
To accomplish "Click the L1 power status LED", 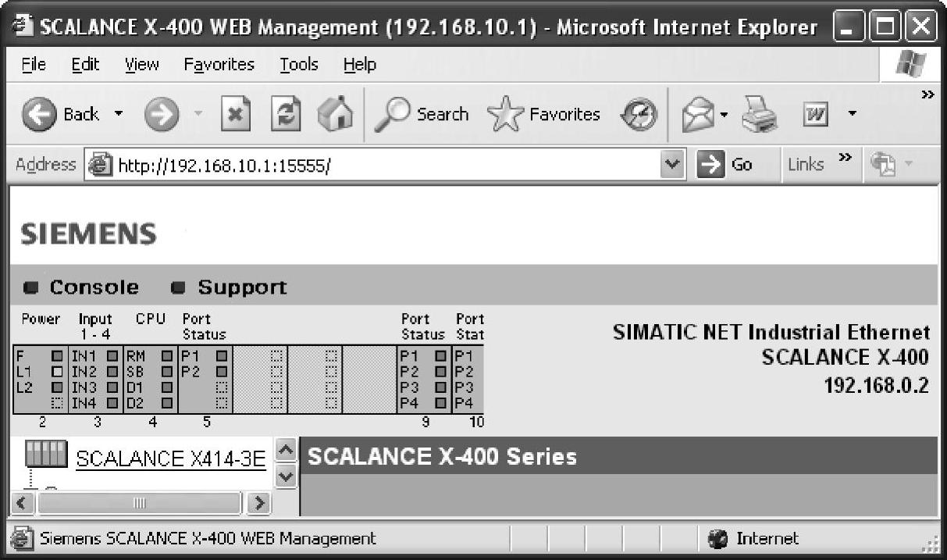I will [57, 370].
